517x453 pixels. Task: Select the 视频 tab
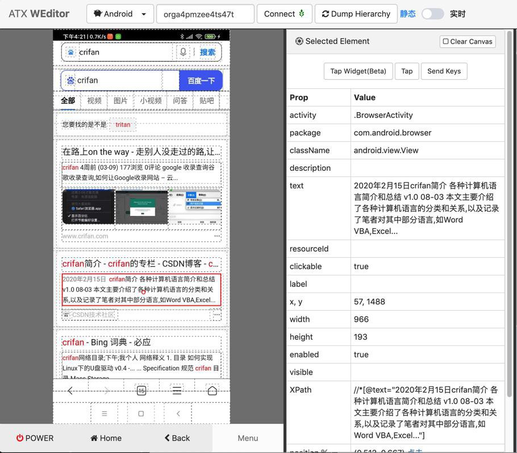[94, 100]
